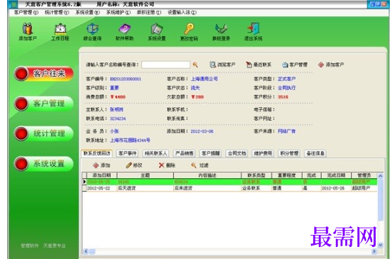Click 最近联系 in the customer panel

(259, 65)
